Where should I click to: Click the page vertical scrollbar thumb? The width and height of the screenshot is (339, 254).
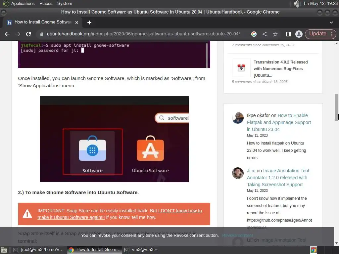(x=336, y=108)
